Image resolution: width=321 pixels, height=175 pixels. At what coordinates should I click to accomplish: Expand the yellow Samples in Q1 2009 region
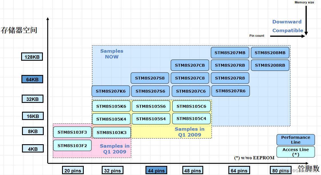pos(190,132)
